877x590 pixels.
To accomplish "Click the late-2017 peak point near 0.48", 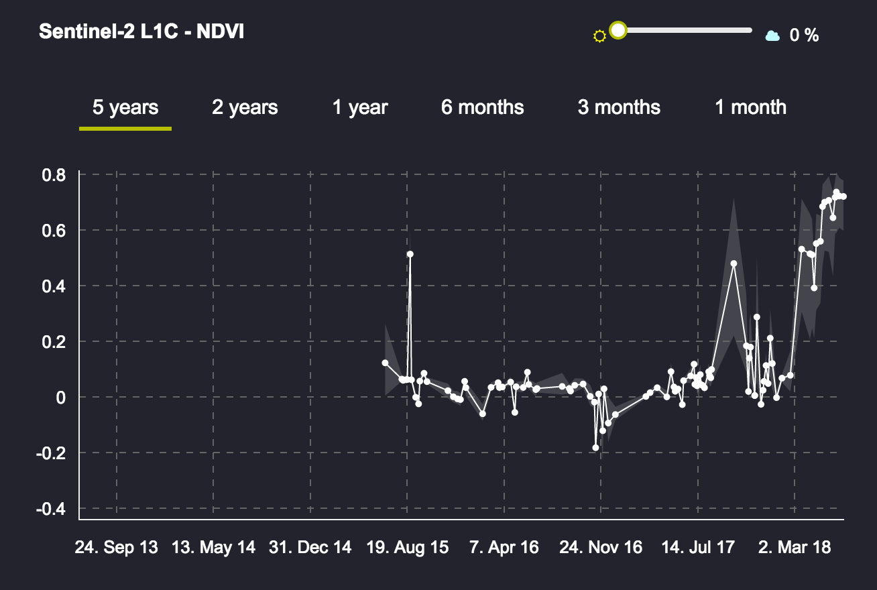I will 734,263.
